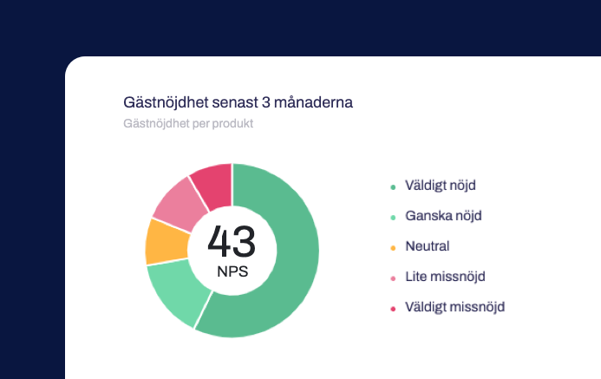
Task: Click the 43 NPS score in chart center
Action: pyautogui.click(x=232, y=242)
